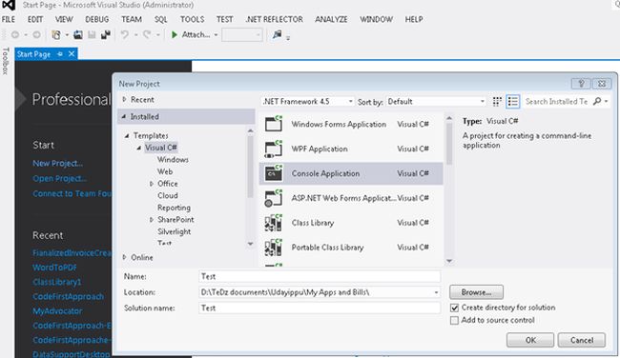
Task: Click the New Project toolbar icon
Action: point(56,34)
